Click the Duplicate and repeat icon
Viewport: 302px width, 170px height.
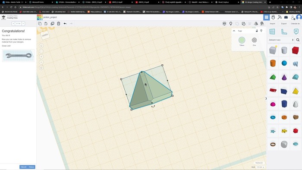[52, 23]
